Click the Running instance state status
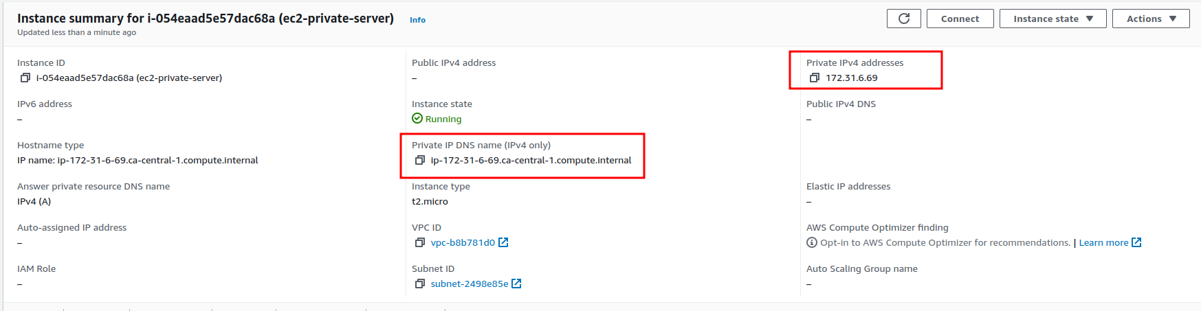 [x=443, y=119]
